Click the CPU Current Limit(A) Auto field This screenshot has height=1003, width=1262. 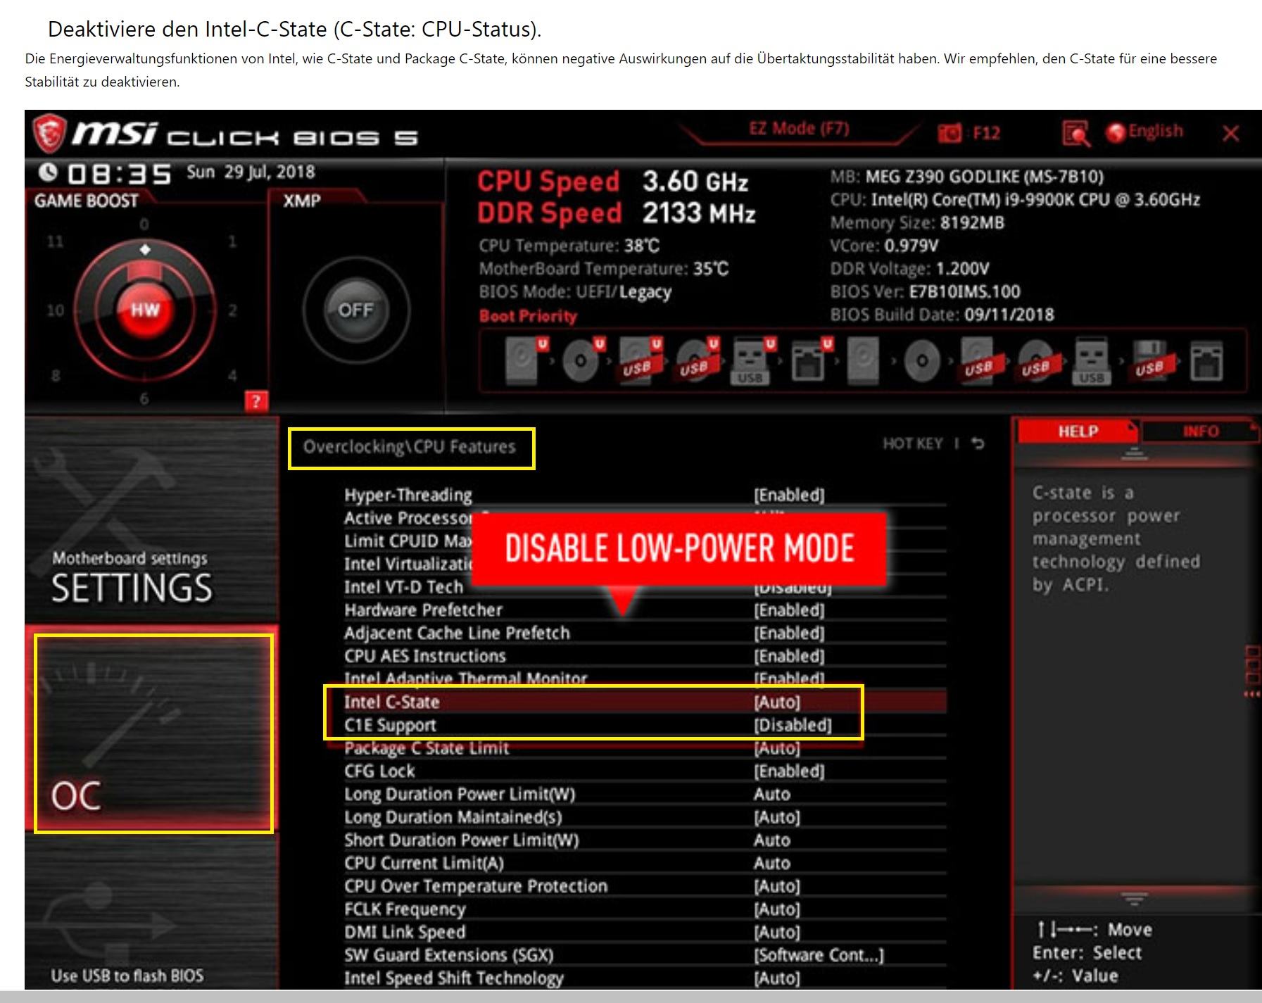tap(772, 863)
